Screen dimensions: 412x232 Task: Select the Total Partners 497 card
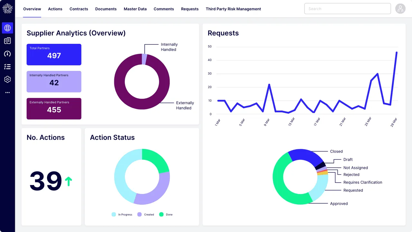click(x=54, y=54)
